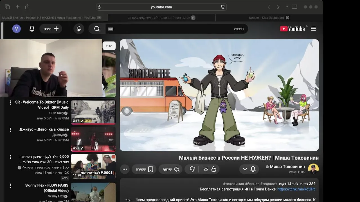
Task: Open the dropdown chevron beside the navigation arrows
Action: coord(287,7)
